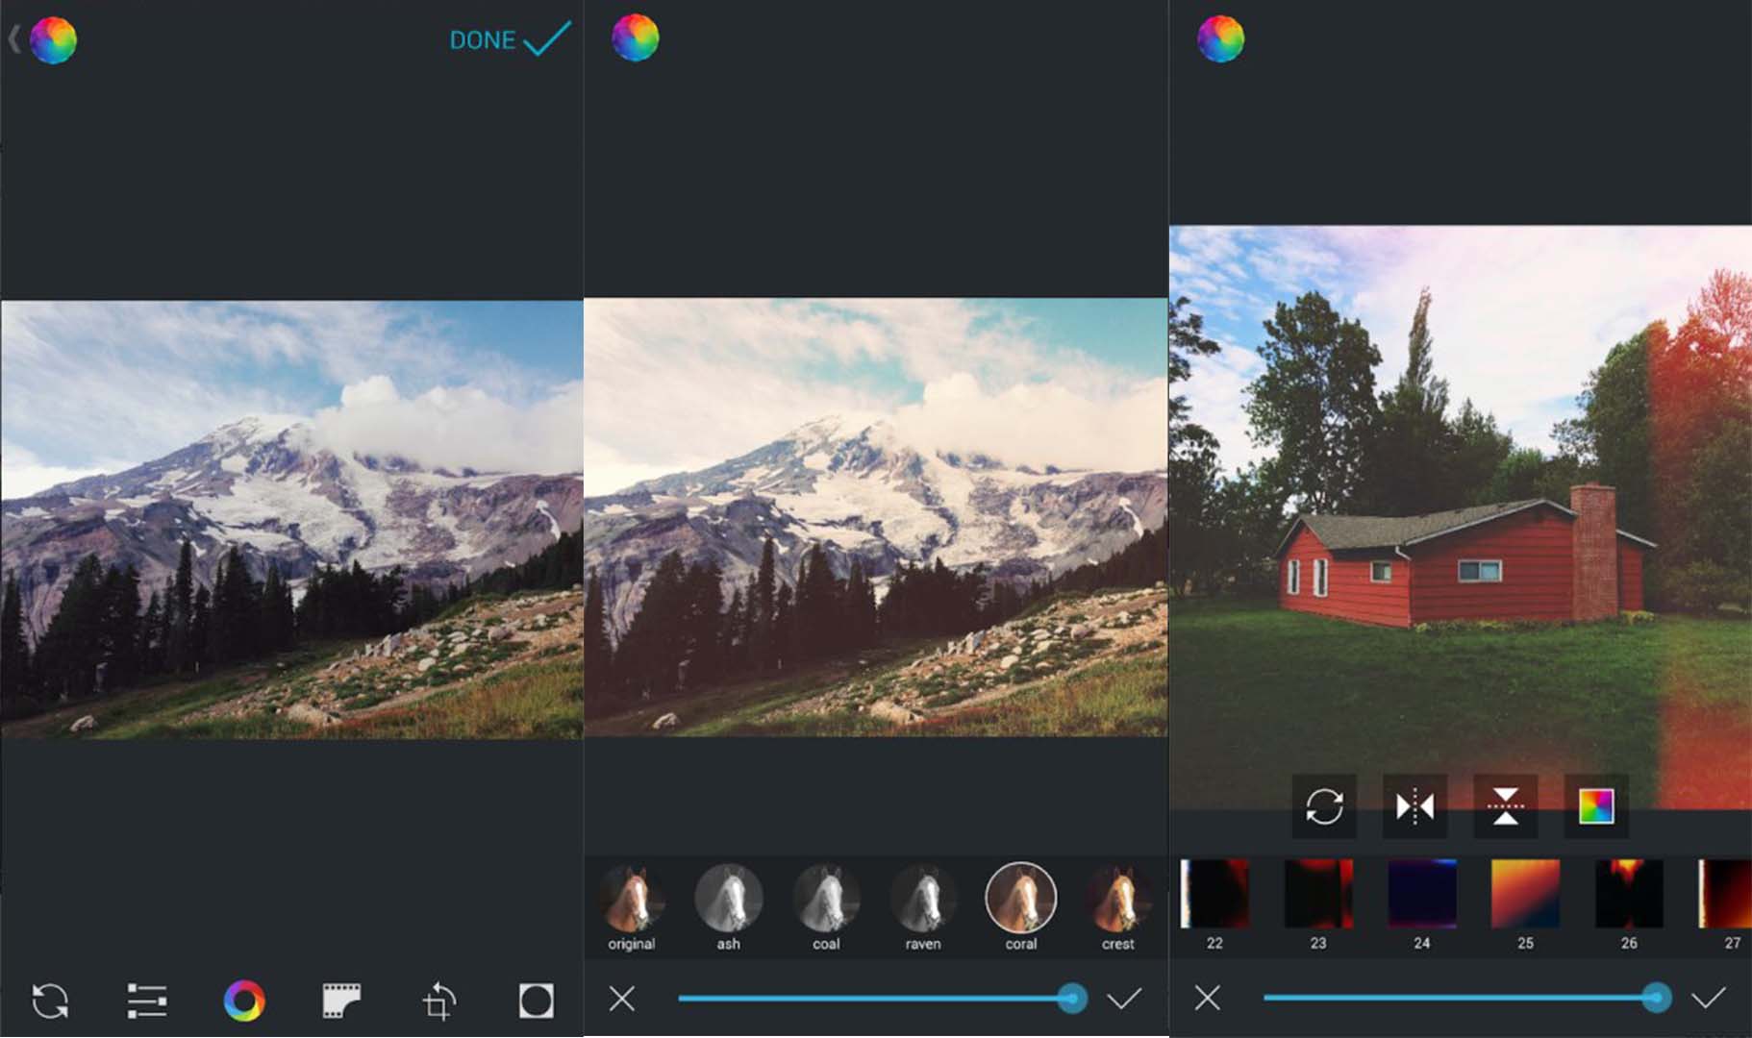Viewport: 1752px width, 1038px height.
Task: Open the color wheel filters tool
Action: click(244, 1001)
